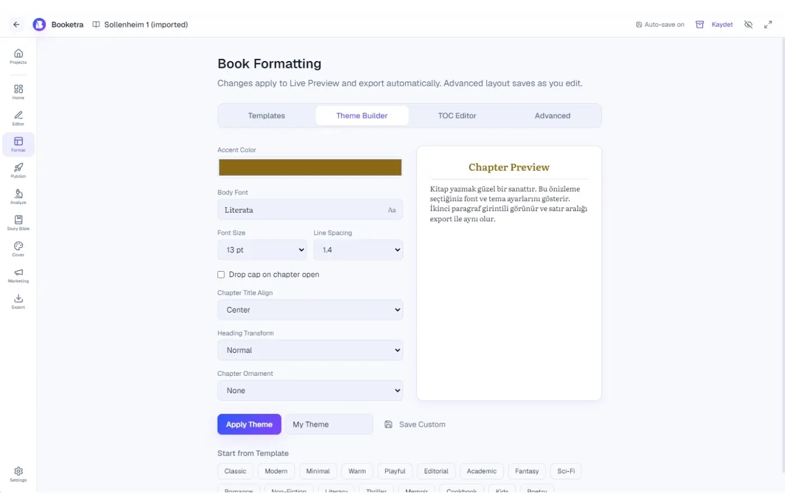Click the Kaydet save link
The height and width of the screenshot is (504, 785).
(x=722, y=25)
